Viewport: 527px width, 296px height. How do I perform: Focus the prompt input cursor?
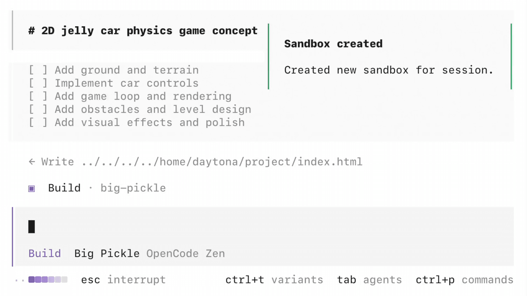(x=31, y=226)
